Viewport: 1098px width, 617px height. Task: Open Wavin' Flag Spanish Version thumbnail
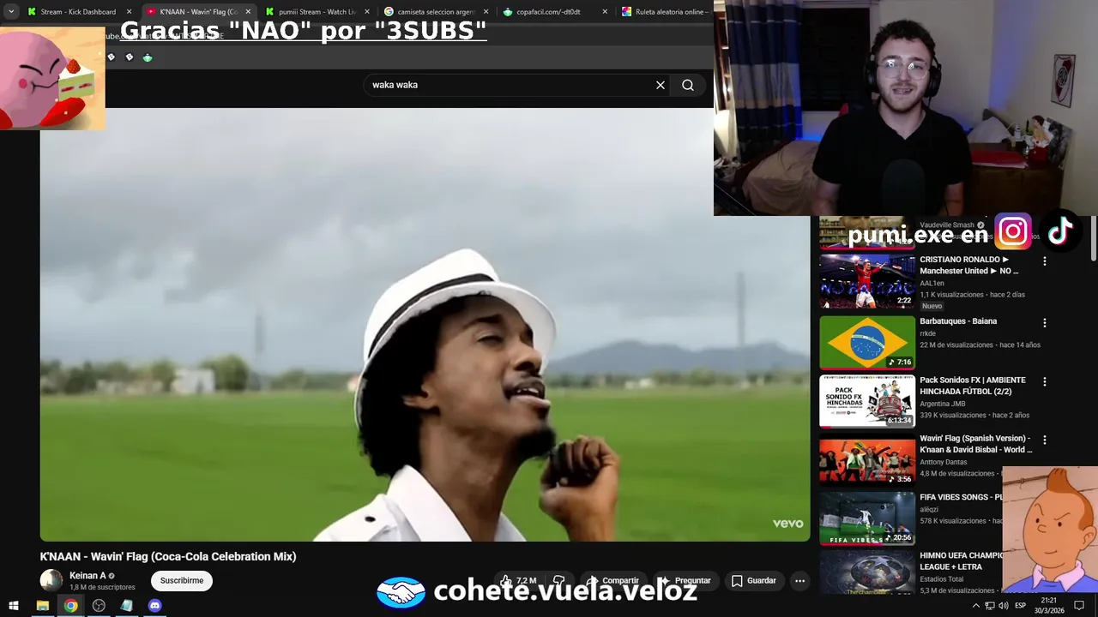coord(867,459)
